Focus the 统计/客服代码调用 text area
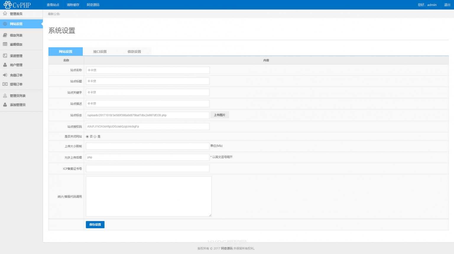Image resolution: width=454 pixels, height=254 pixels. coord(148,196)
